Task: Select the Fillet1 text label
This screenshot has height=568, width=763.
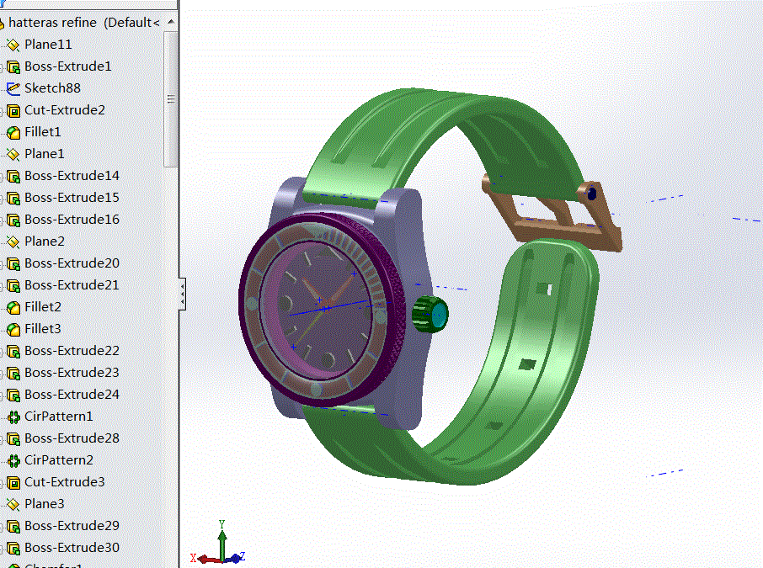Action: click(43, 132)
